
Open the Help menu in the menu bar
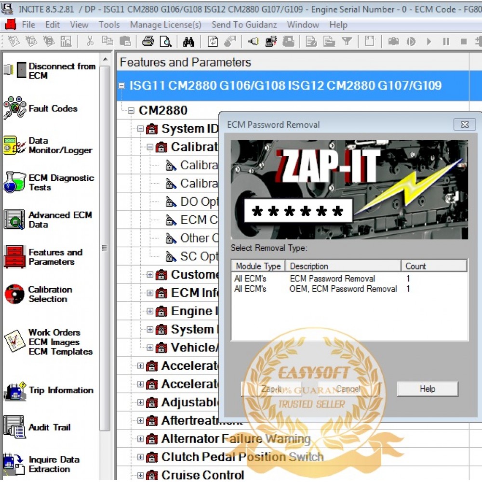tap(338, 25)
